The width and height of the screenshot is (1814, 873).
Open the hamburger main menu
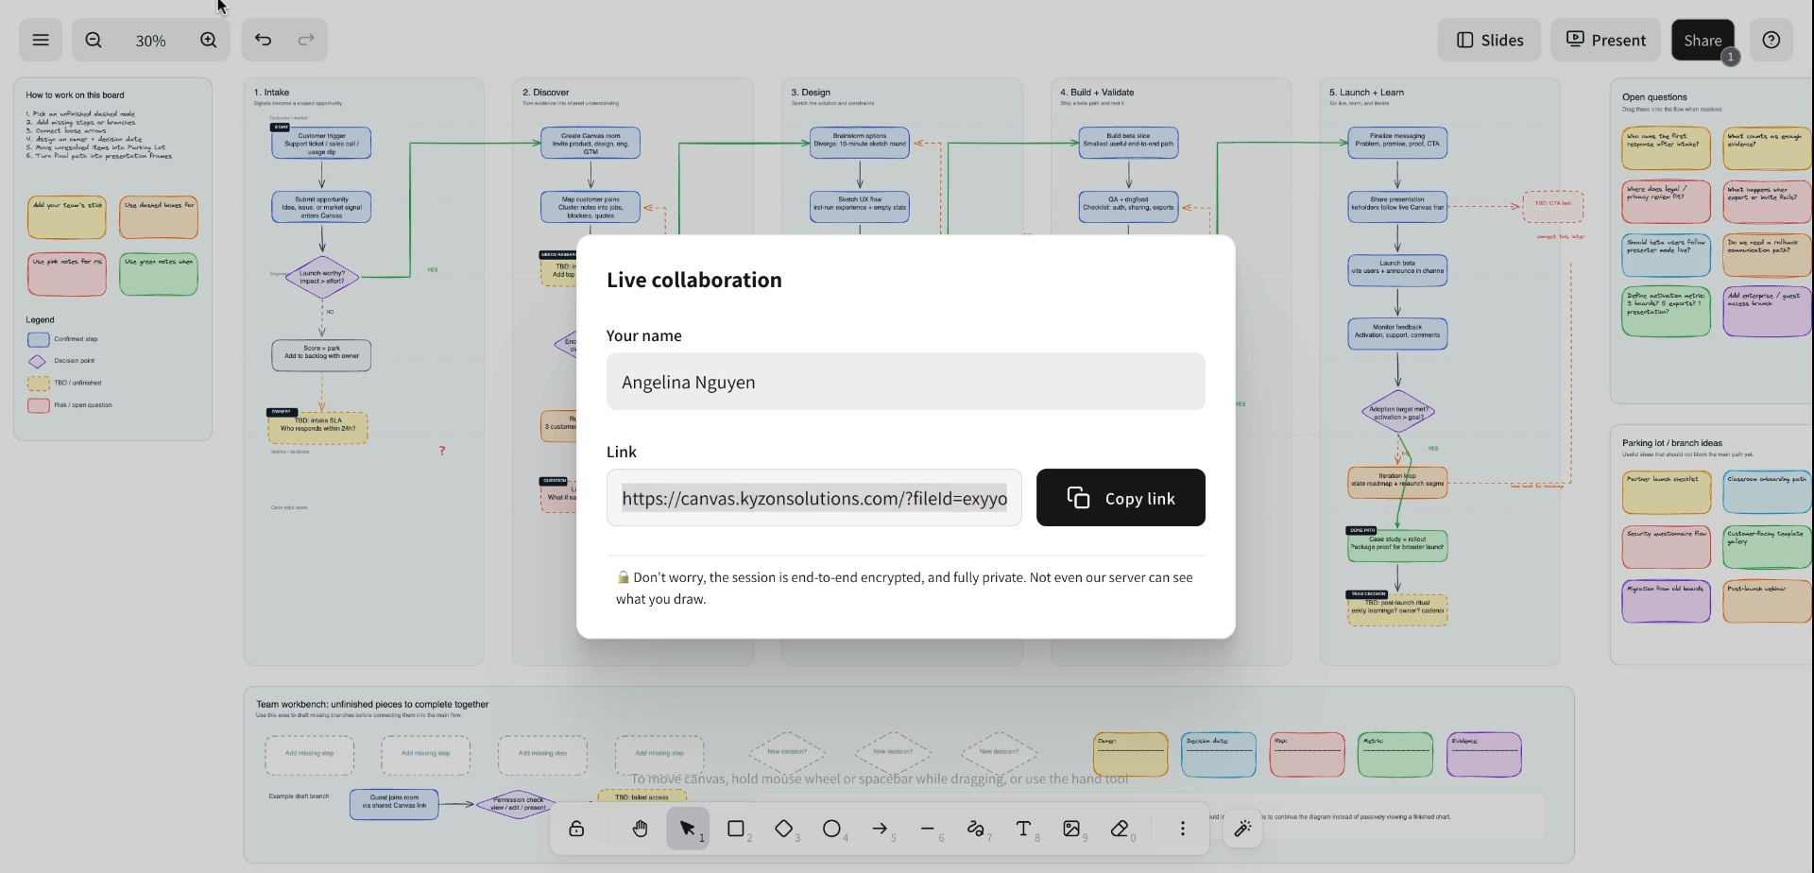pyautogui.click(x=41, y=40)
